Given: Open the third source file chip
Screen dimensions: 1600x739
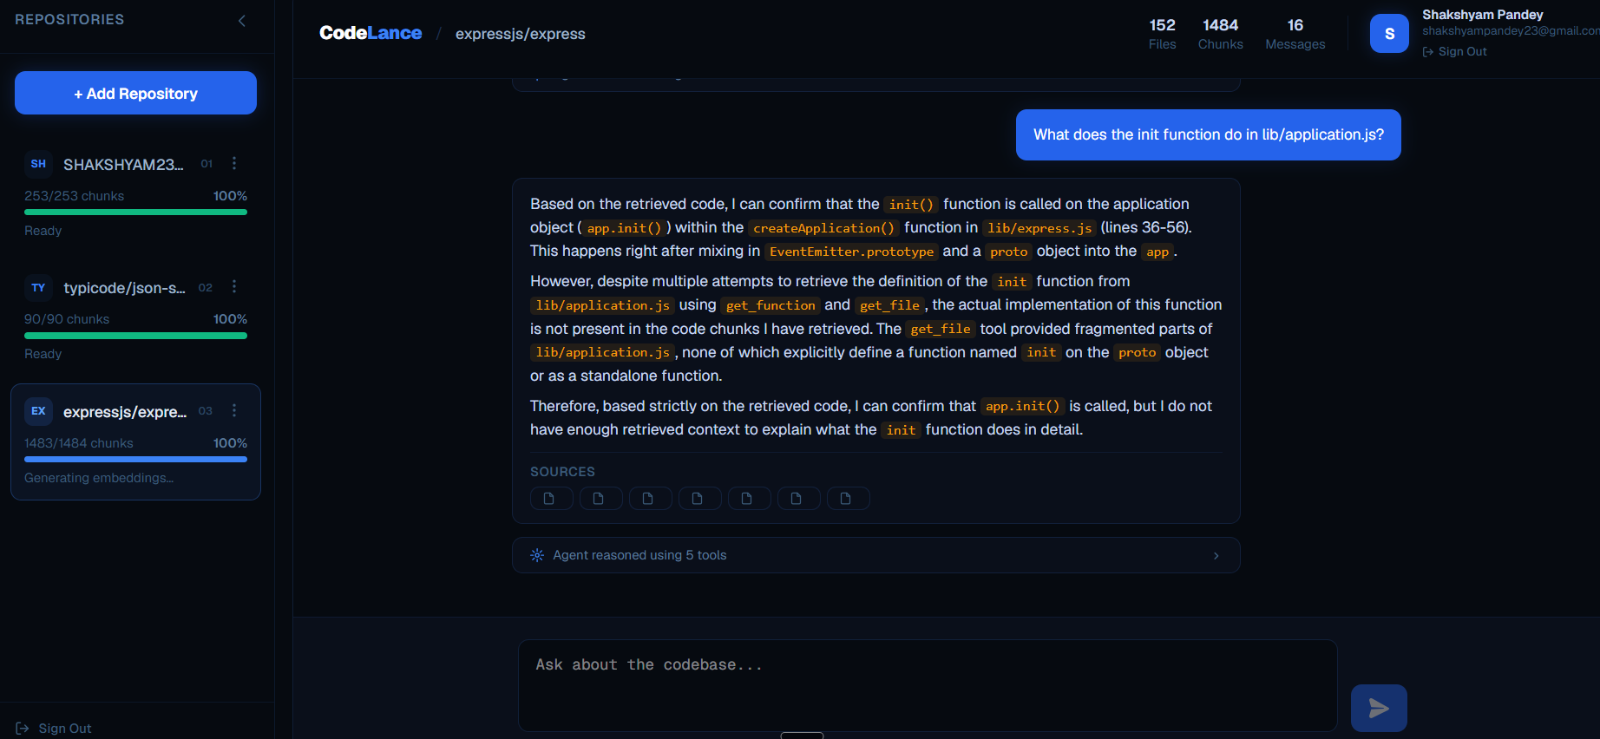Looking at the screenshot, I should pos(650,498).
